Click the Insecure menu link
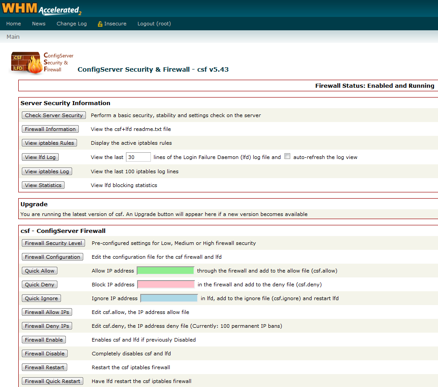 [x=115, y=24]
